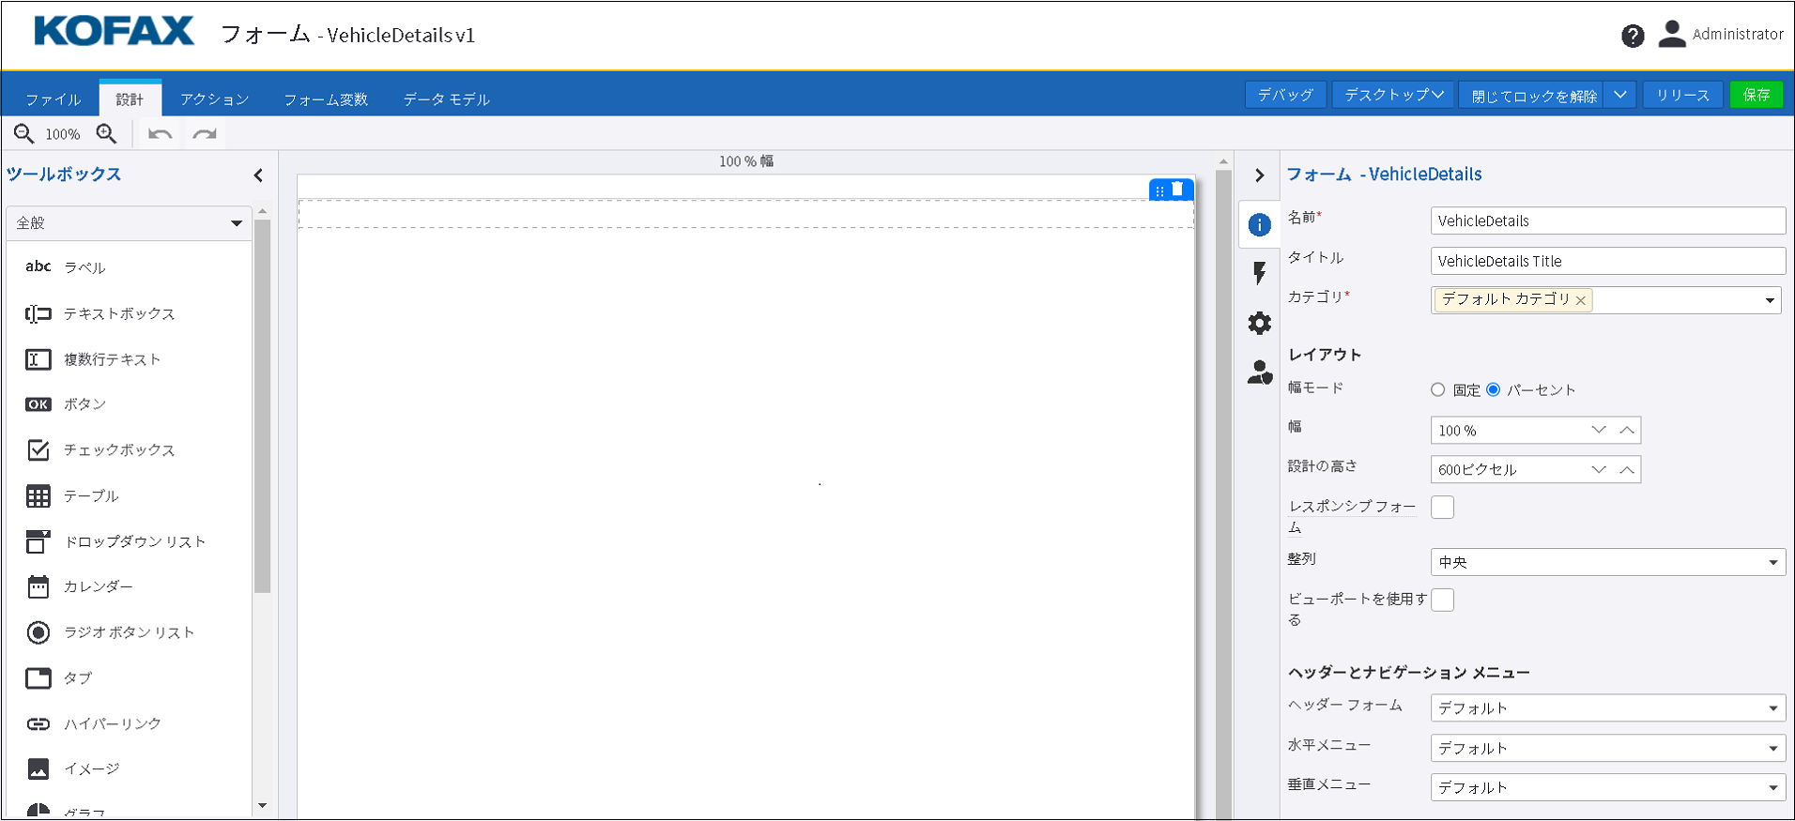
Task: Select the 固定 width mode radio button
Action: [x=1437, y=389]
